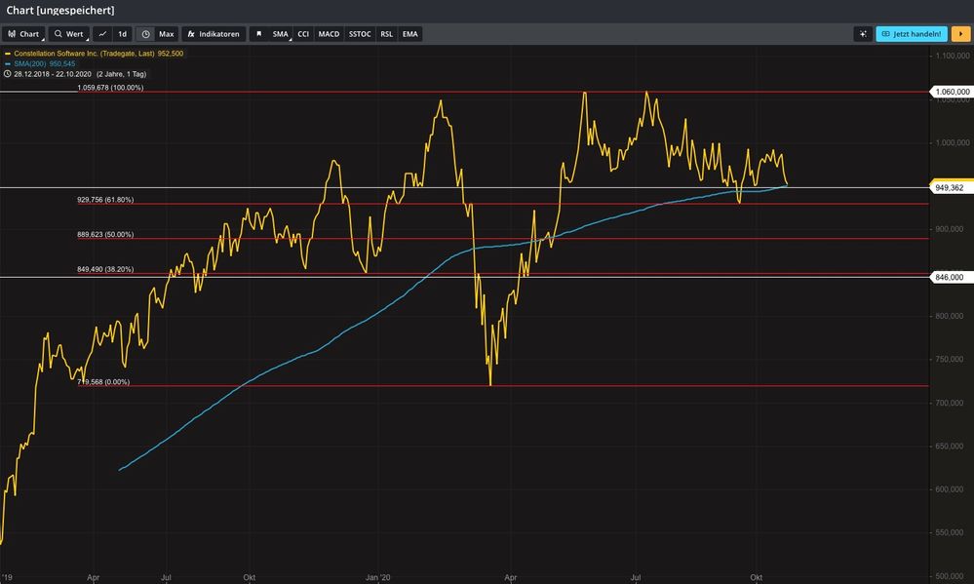Click the orange arrow expand button
Viewport: 974px width, 584px height.
point(960,34)
